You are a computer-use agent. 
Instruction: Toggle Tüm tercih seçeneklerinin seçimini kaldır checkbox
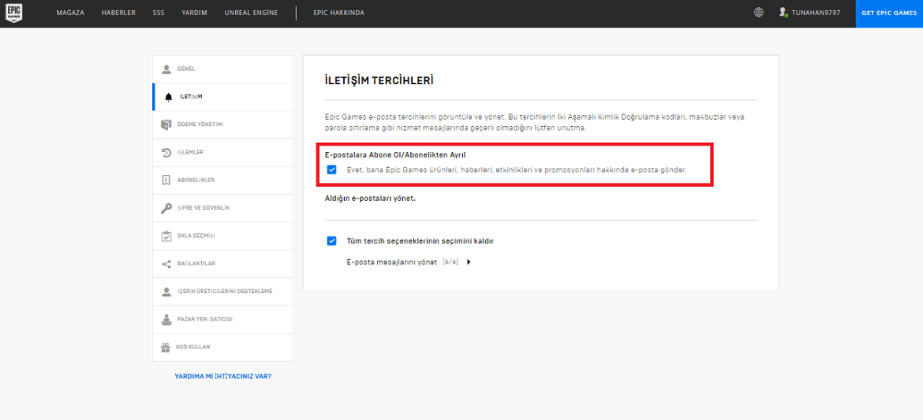coord(331,241)
